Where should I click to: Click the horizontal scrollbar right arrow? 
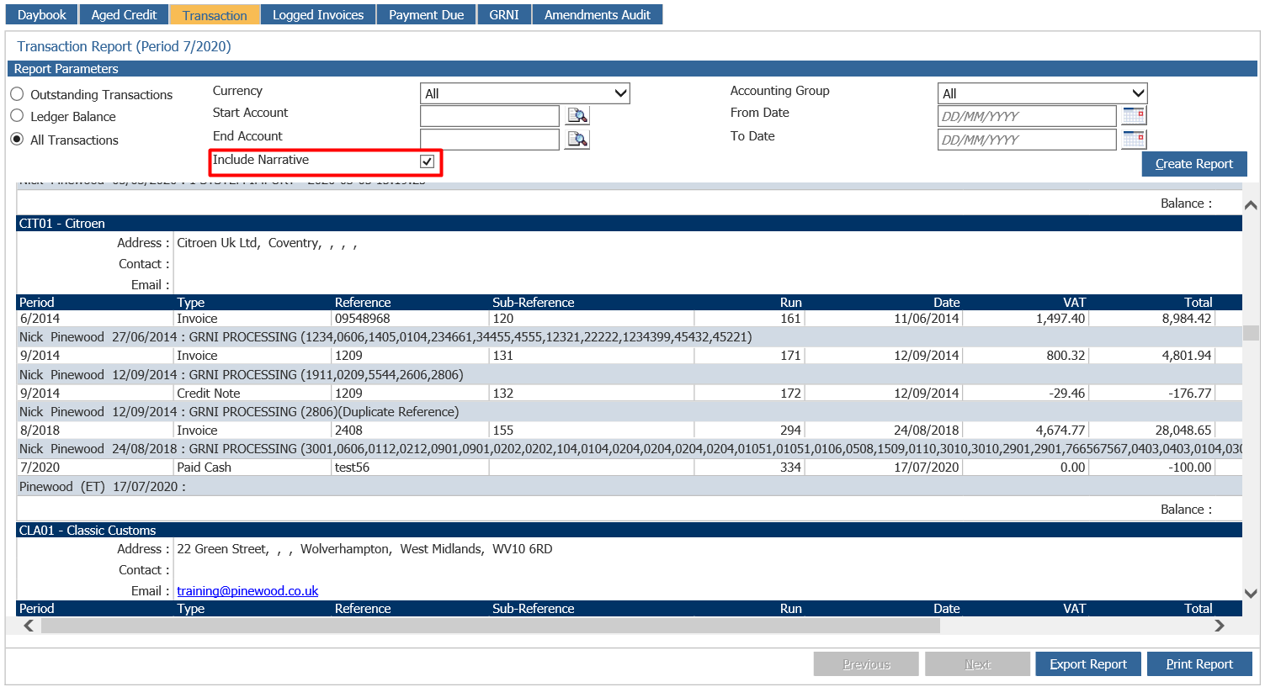(x=1219, y=626)
